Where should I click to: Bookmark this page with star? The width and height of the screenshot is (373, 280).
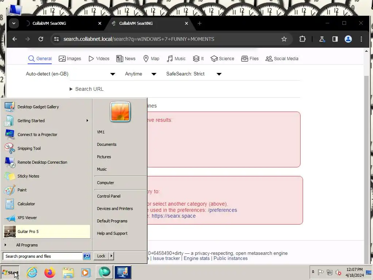[284, 39]
